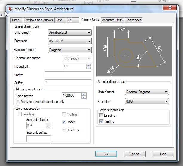
Task: Open the Tolerances tab
Action: 133,20
